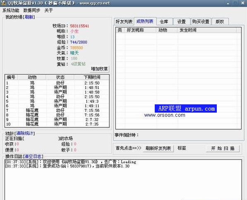Click the 天氣 value 晴天
This screenshot has width=247, height=200.
tap(74, 53)
